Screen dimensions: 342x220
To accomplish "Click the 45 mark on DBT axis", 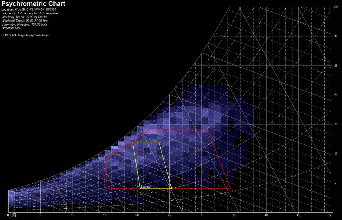I will click(298, 215).
